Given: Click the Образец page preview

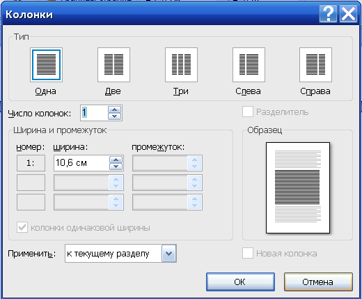Looking at the screenshot, I should (298, 187).
